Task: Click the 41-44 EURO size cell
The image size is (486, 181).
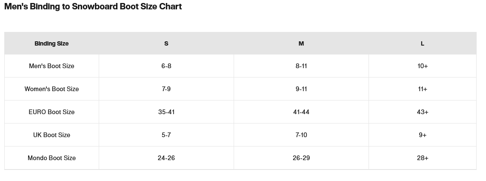Action: point(301,112)
